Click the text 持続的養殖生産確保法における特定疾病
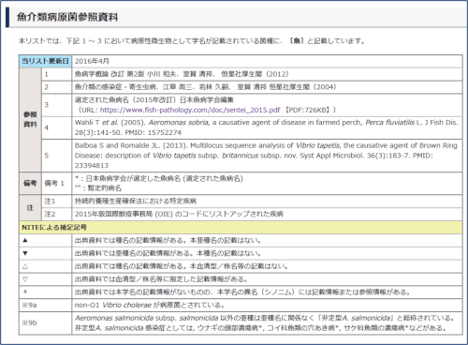This screenshot has height=345, width=468. (136, 201)
